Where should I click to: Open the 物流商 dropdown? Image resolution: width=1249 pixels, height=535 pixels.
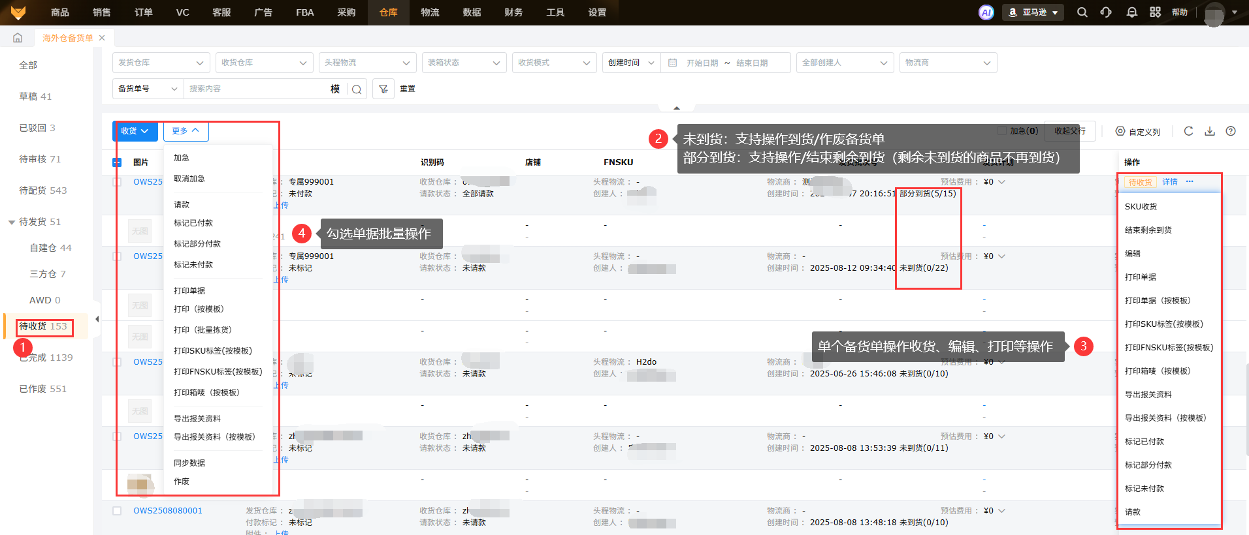[947, 63]
